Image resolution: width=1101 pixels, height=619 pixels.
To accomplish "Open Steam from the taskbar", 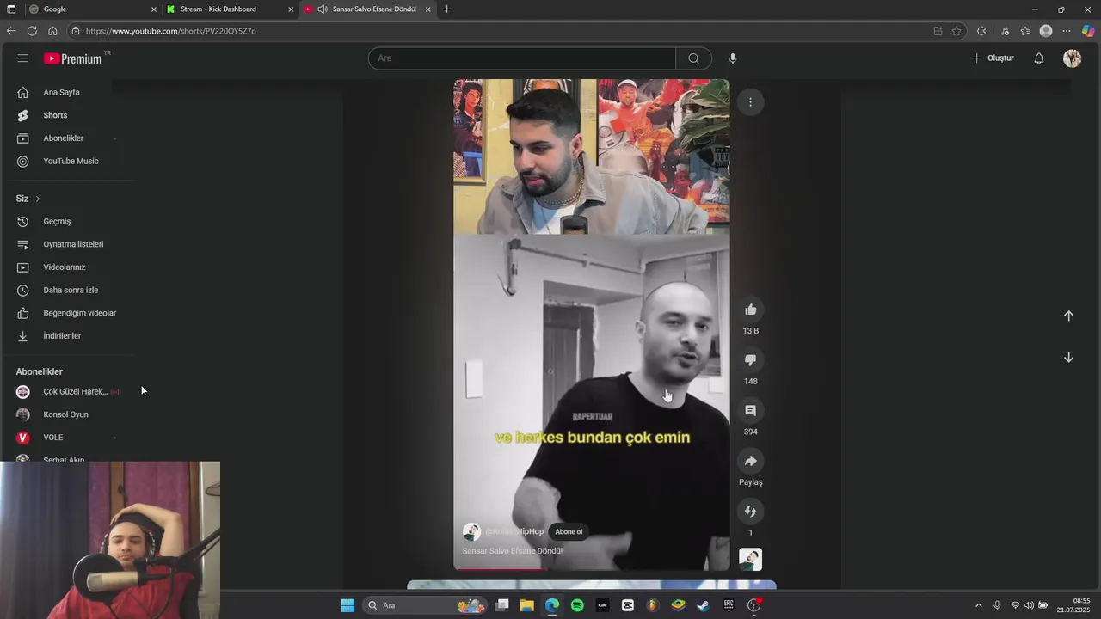I will (x=704, y=605).
